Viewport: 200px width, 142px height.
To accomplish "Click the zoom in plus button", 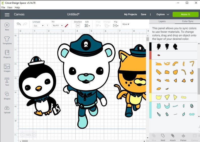I will click(34, 135).
